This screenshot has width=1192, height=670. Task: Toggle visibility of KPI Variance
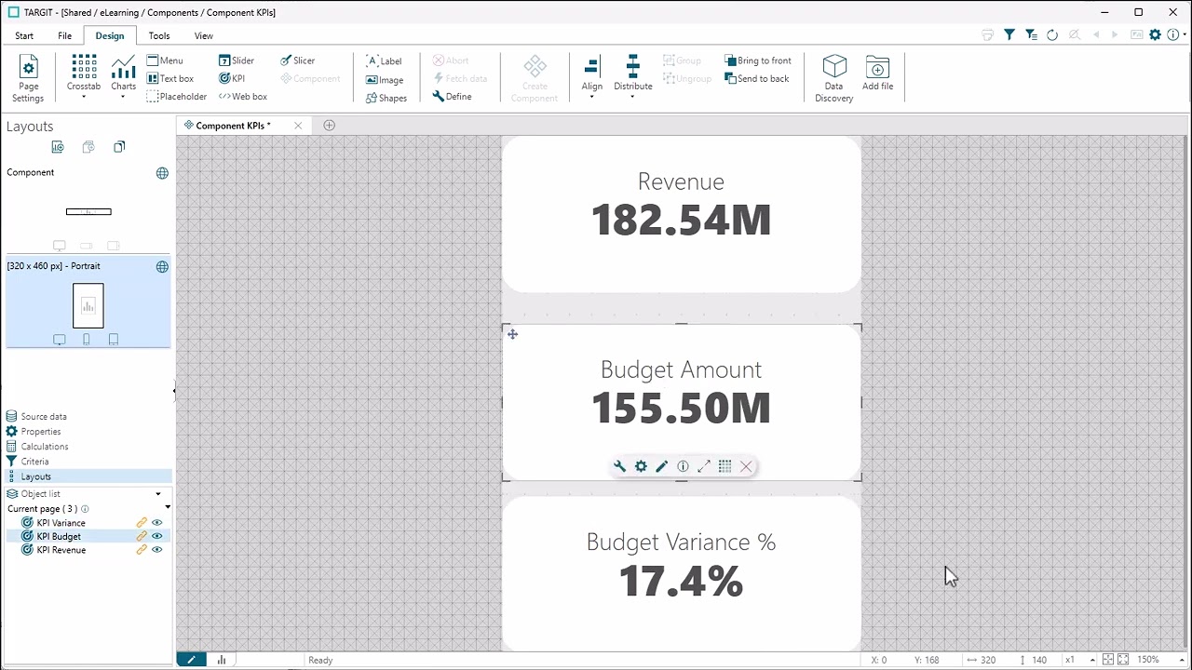[x=156, y=523]
